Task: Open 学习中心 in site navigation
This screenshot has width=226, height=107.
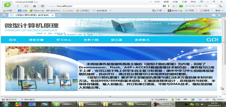Action: click(63, 40)
